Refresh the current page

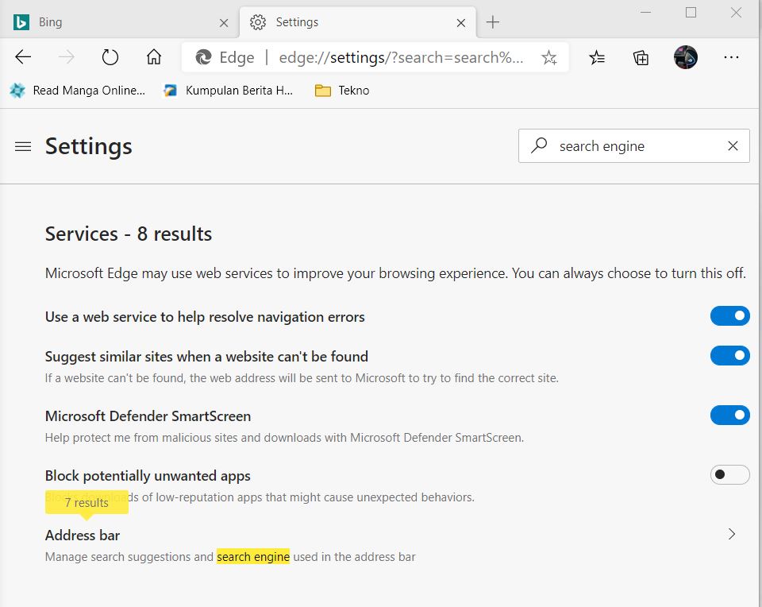point(110,57)
